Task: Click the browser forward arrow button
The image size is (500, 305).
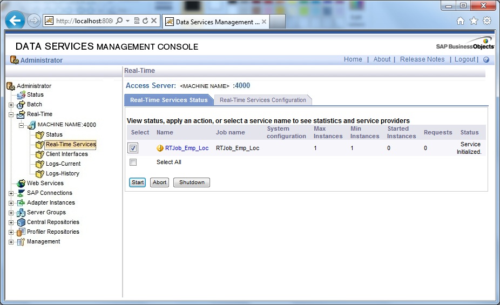Action: click(x=34, y=21)
